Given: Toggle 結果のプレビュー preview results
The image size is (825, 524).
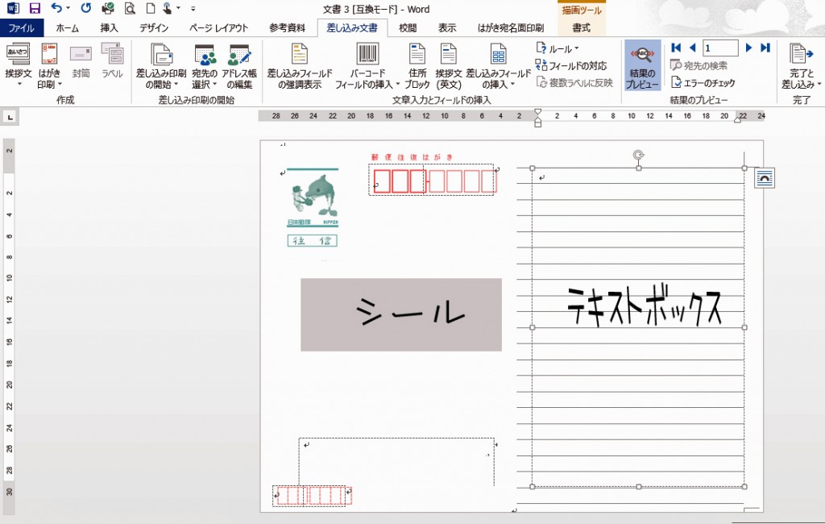Looking at the screenshot, I should tap(642, 65).
